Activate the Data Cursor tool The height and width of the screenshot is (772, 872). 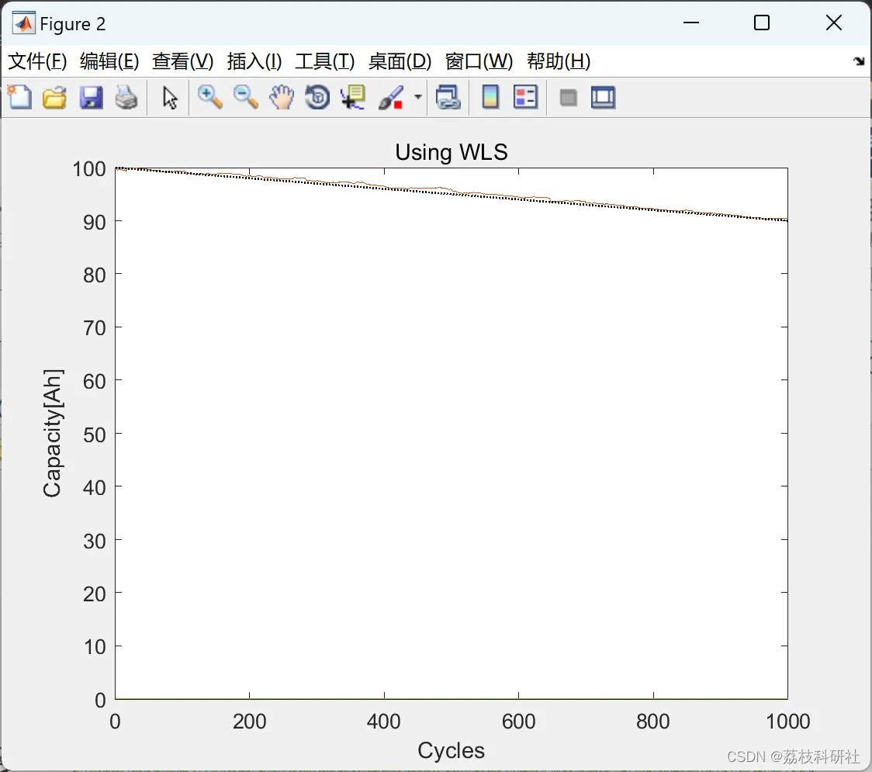pos(352,97)
